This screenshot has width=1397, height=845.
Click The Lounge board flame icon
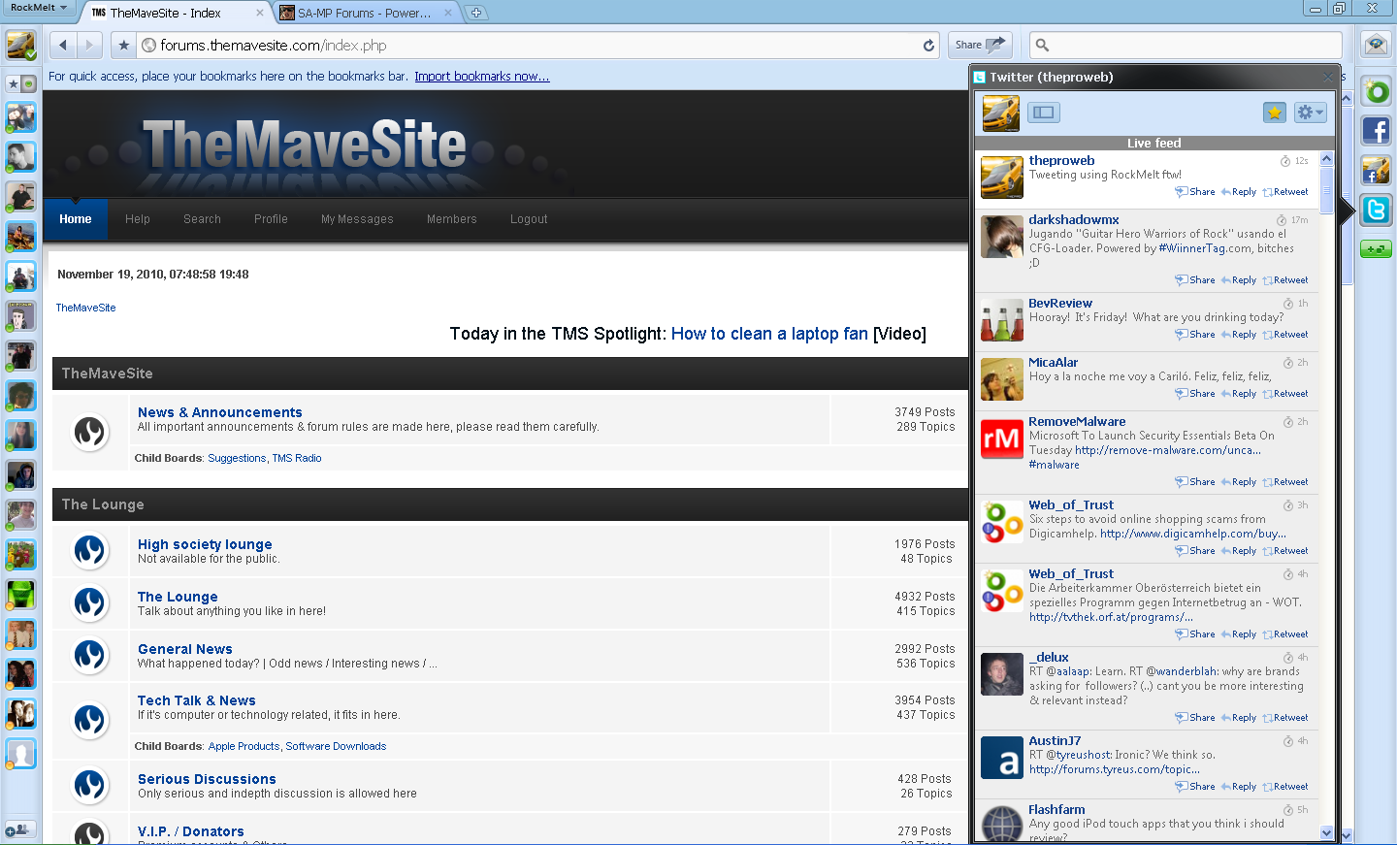click(x=90, y=603)
